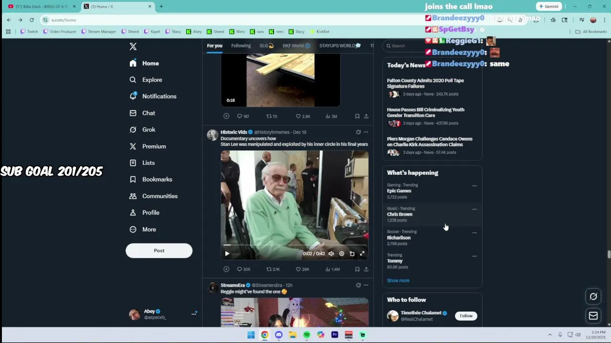Open Premiere Pro from the taskbar
This screenshot has width=611, height=343.
335,335
